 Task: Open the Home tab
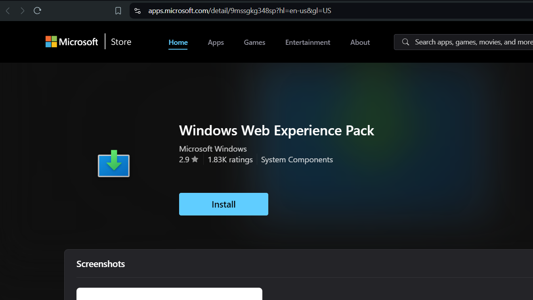178,42
